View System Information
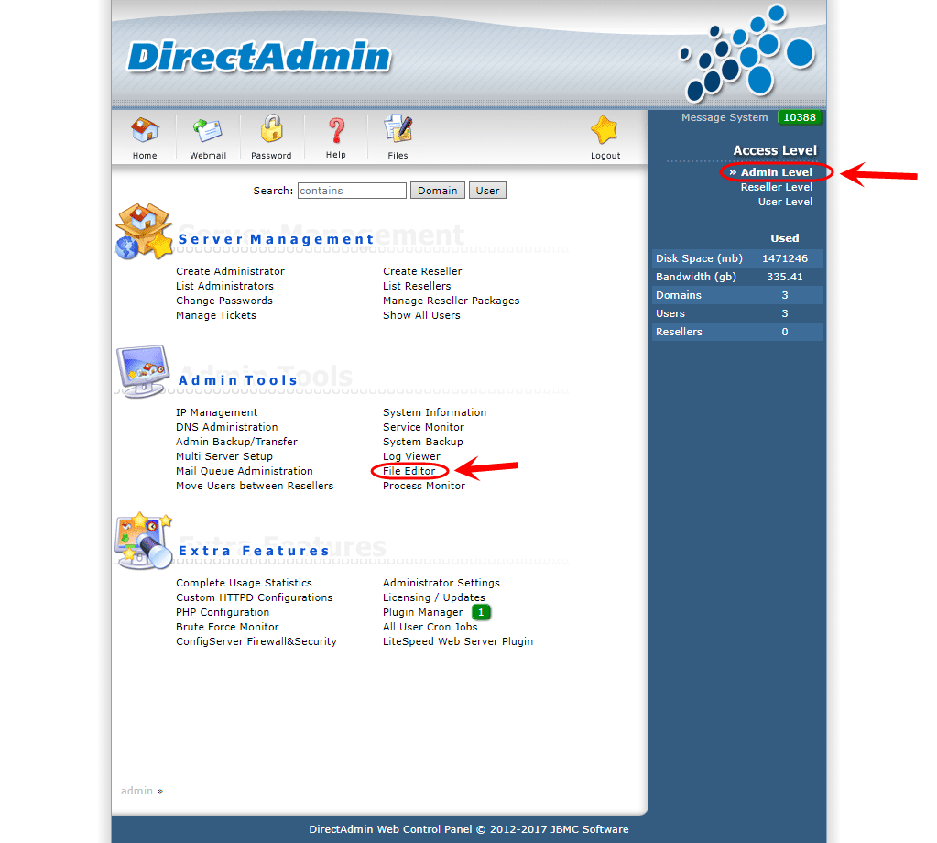 434,412
